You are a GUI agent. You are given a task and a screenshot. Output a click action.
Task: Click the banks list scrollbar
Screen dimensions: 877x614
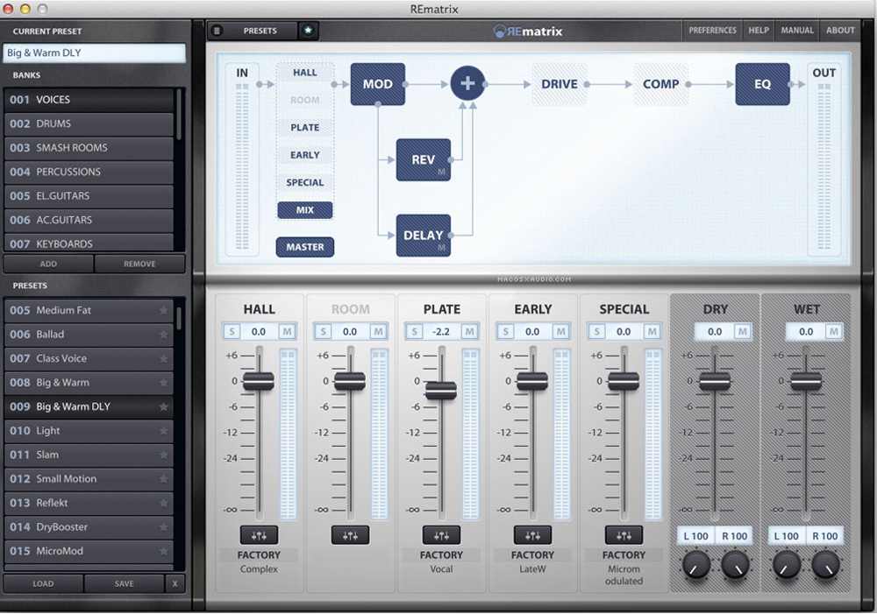coord(179,115)
